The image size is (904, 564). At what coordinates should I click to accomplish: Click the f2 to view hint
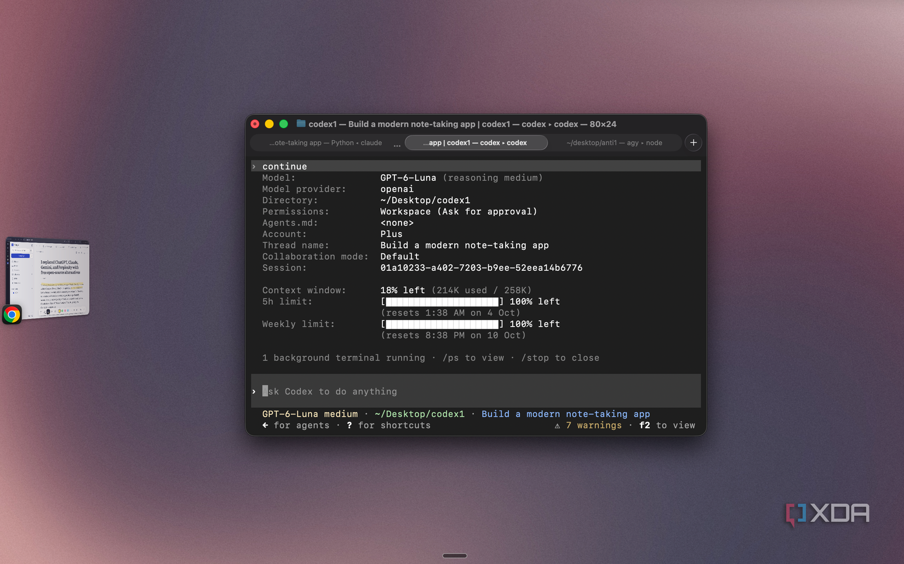667,425
